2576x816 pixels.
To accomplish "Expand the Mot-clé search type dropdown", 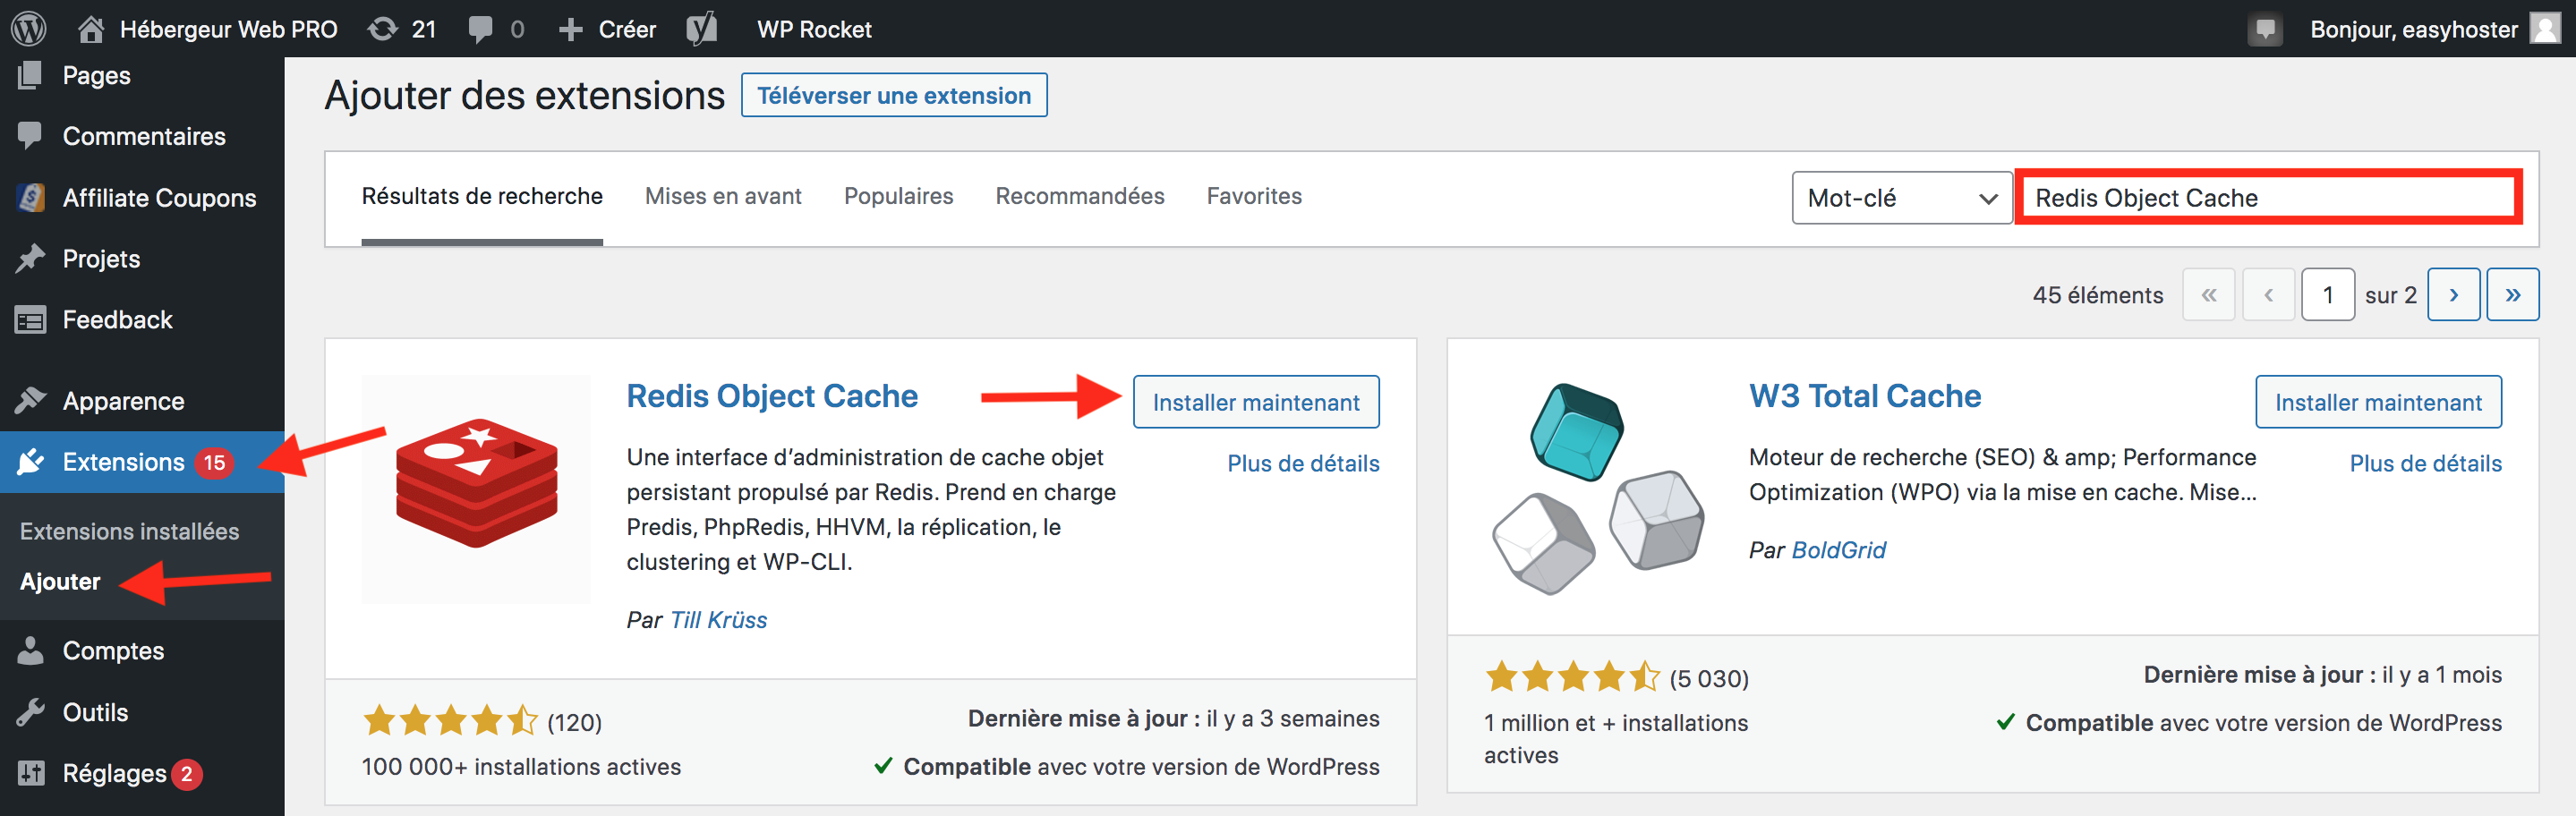I will (x=1901, y=198).
